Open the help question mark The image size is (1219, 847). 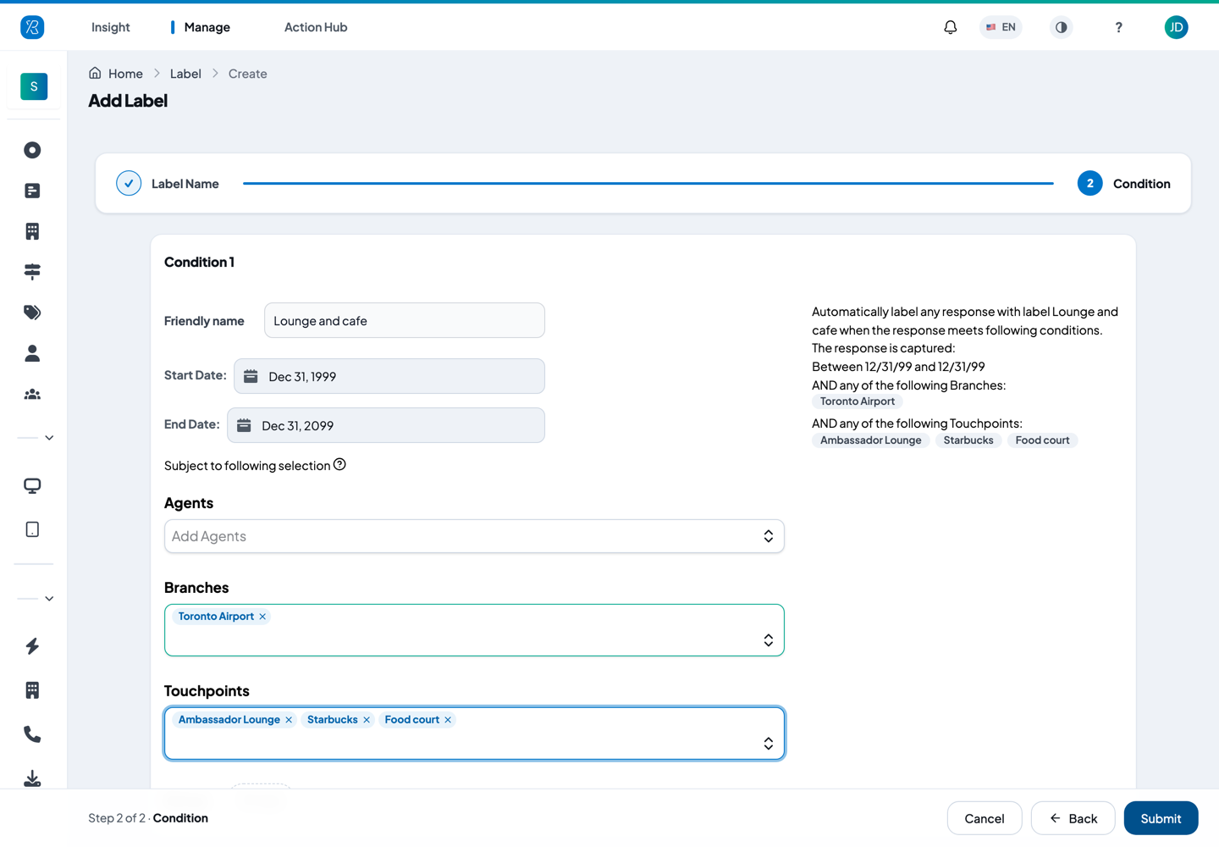pos(1118,27)
